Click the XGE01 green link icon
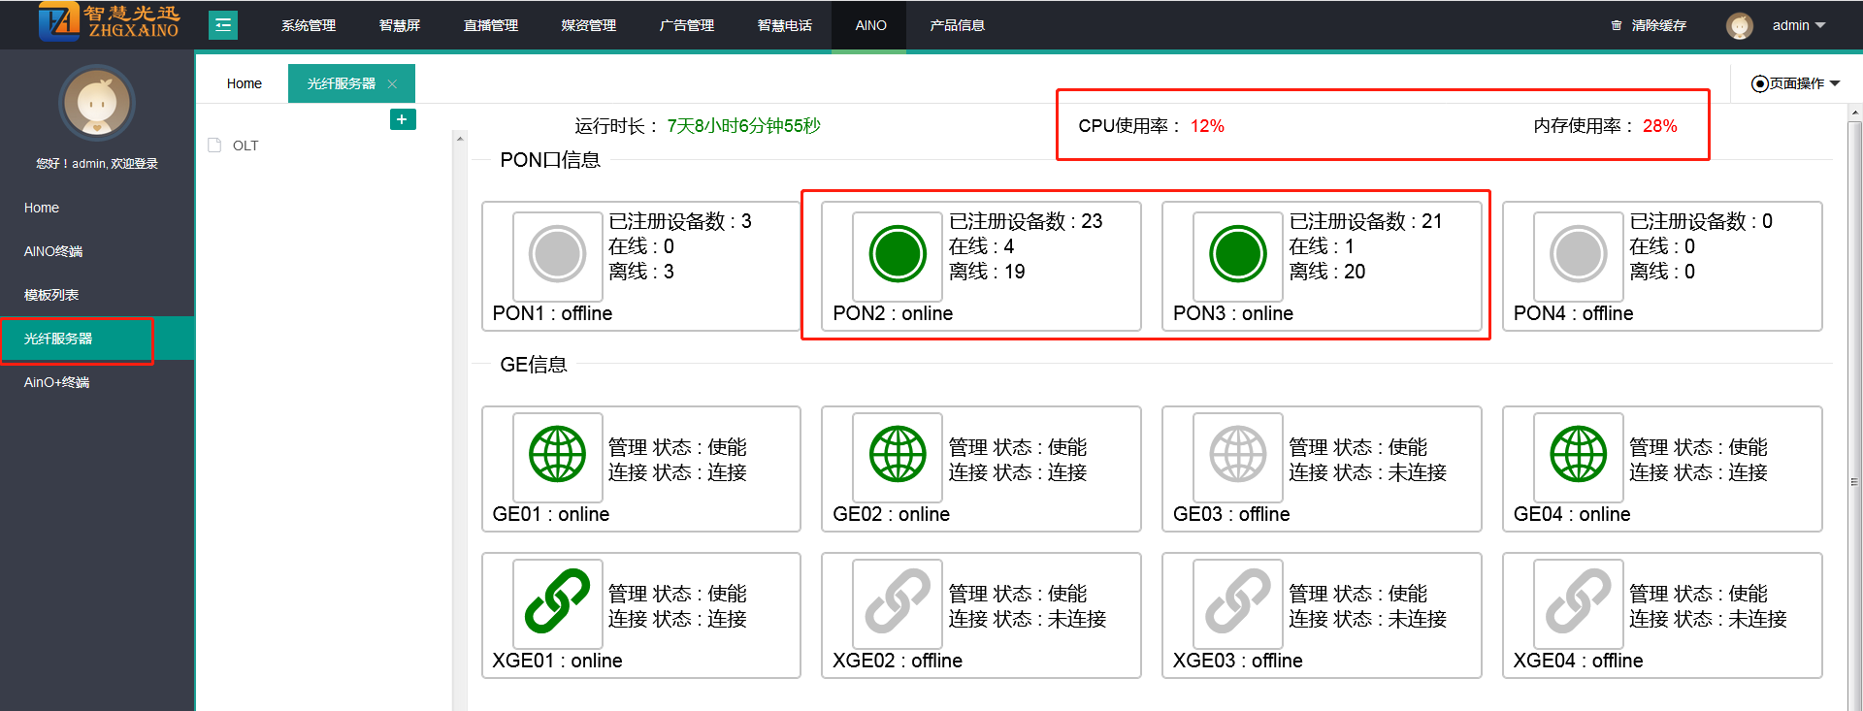 pyautogui.click(x=557, y=600)
